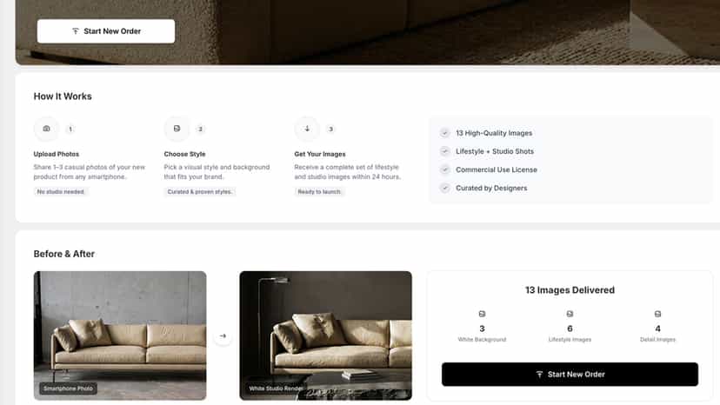Screen dimensions: 720x405
Task: Click the image icon above Detail Images
Action: [657, 314]
